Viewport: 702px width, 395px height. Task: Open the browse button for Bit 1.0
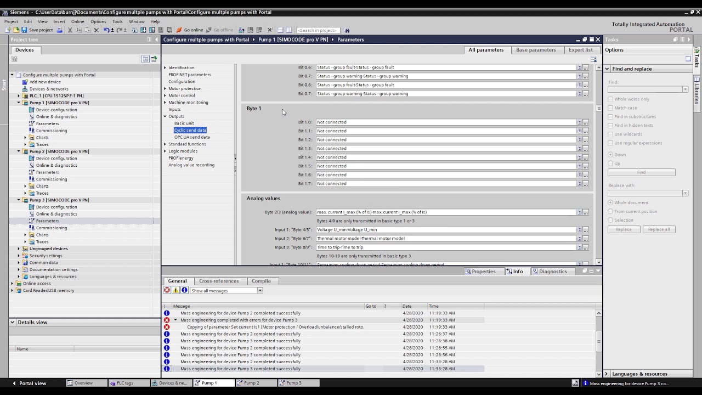pyautogui.click(x=586, y=122)
